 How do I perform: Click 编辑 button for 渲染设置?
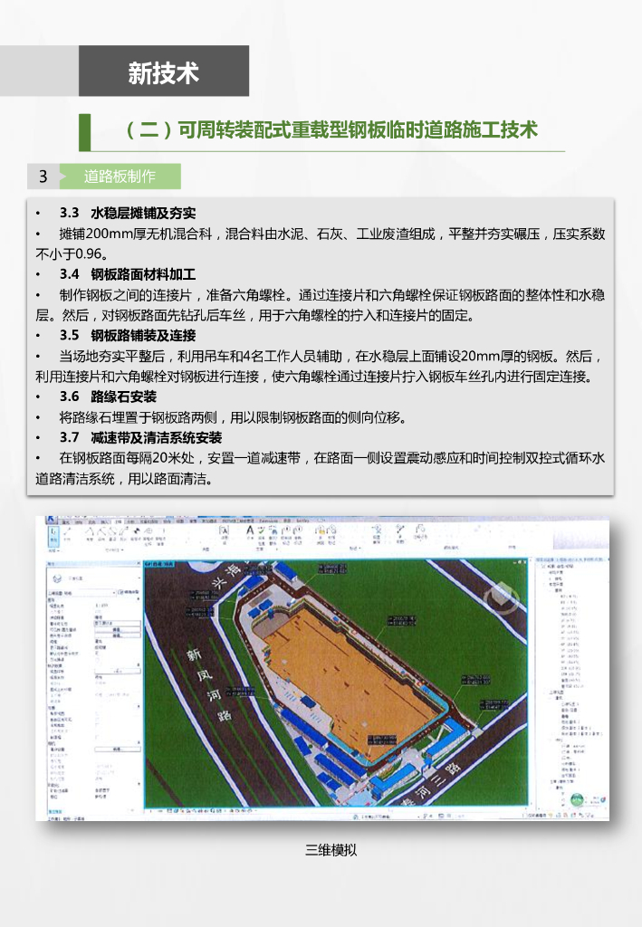point(118,749)
